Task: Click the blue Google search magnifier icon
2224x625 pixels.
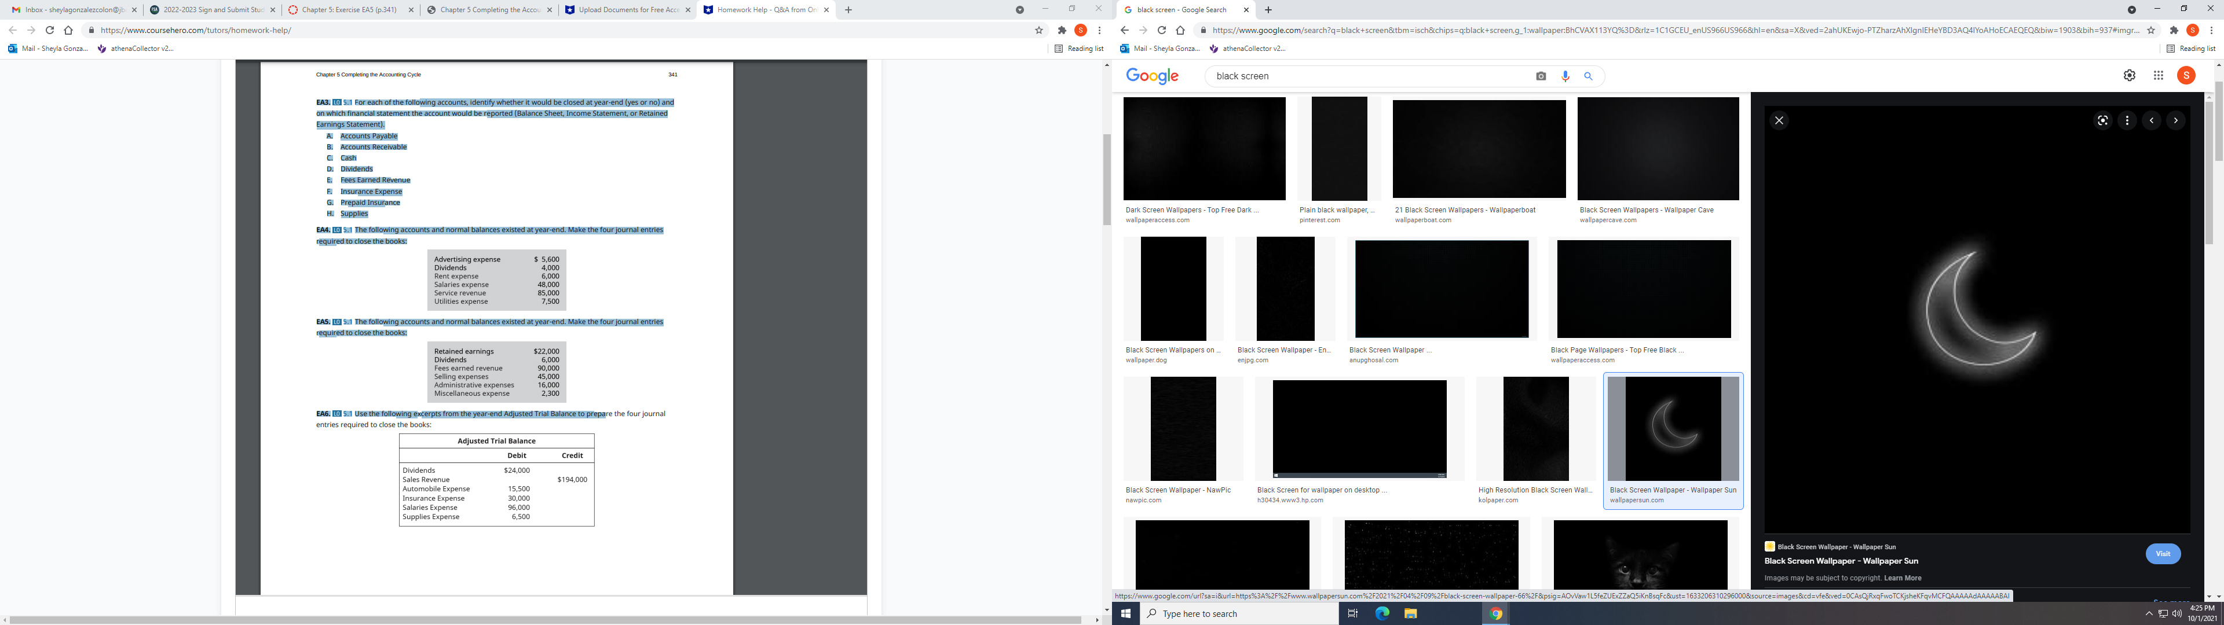Action: (x=1587, y=76)
